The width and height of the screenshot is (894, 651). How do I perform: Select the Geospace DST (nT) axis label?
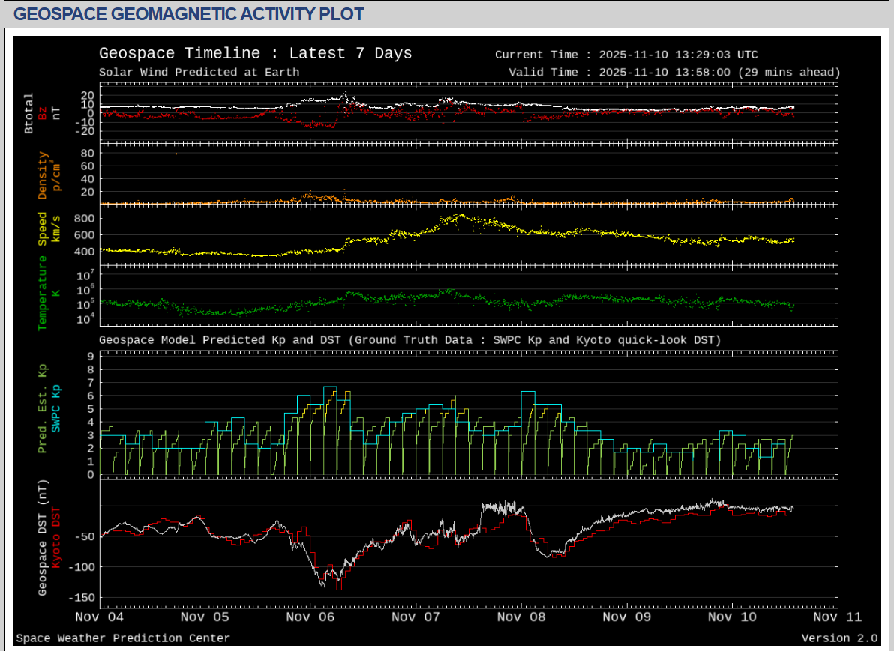pos(43,537)
